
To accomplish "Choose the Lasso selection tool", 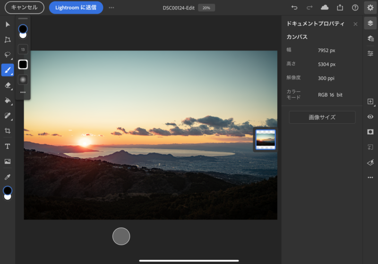I will (x=8, y=55).
